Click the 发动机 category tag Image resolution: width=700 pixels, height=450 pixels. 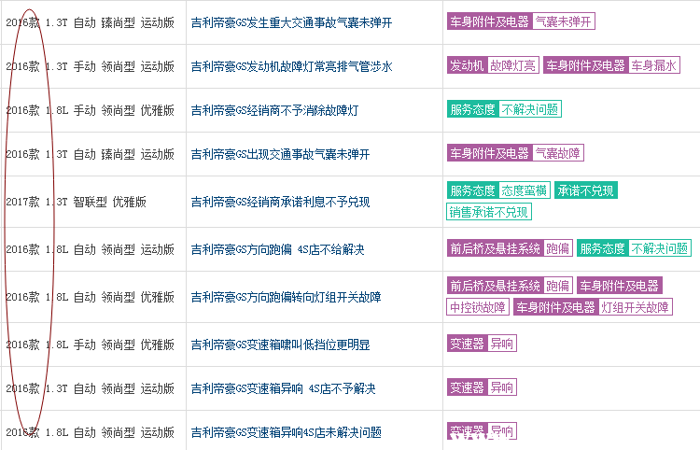[467, 65]
